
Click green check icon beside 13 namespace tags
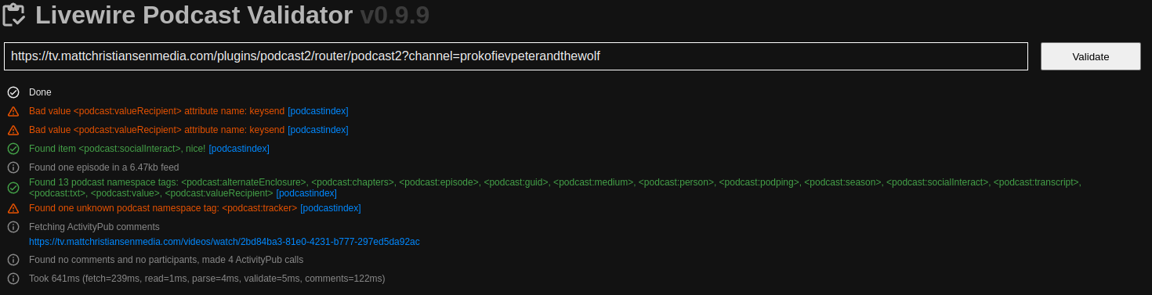click(13, 188)
